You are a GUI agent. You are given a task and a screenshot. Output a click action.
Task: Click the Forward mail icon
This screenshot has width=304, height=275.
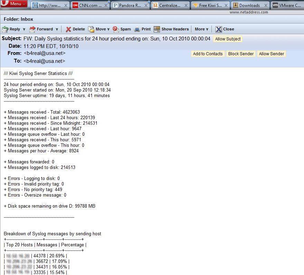(32, 29)
